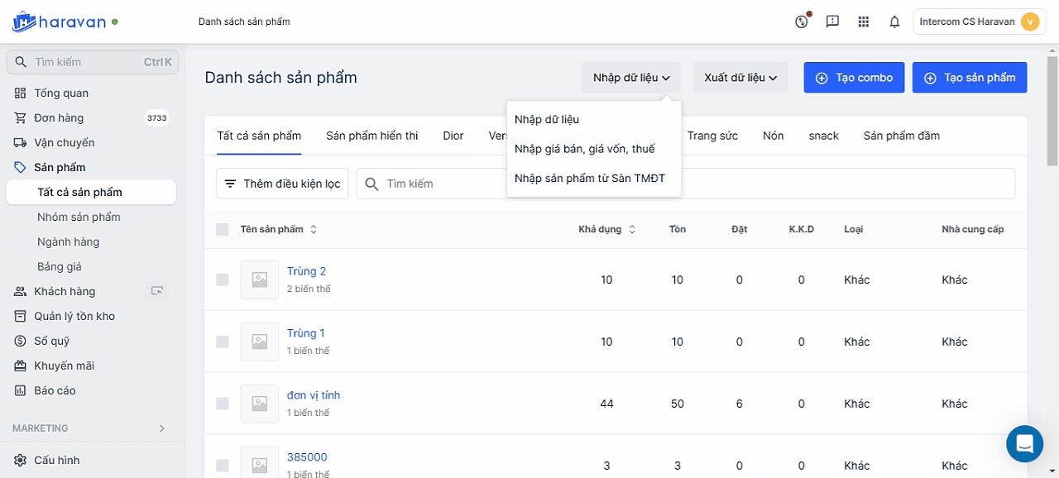Expand the Xuất dữ liệu dropdown
The image size is (1059, 478).
[740, 78]
